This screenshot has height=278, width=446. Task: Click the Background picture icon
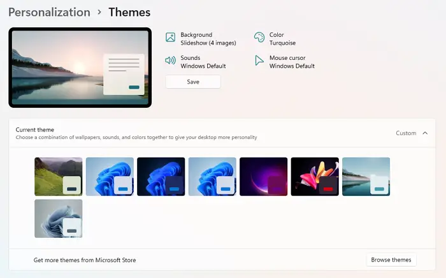170,37
